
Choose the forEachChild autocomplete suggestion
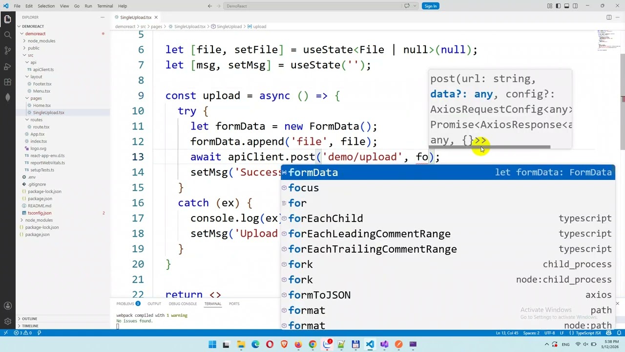pos(448,219)
